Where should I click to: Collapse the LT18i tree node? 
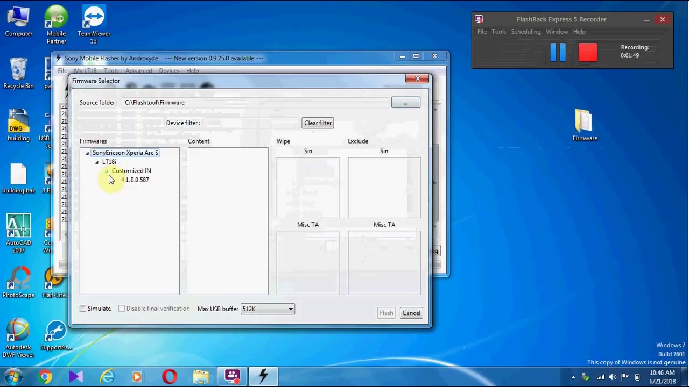(x=97, y=162)
